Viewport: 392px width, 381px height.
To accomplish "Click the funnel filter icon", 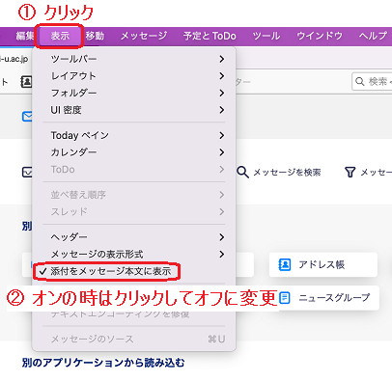I will 350,173.
